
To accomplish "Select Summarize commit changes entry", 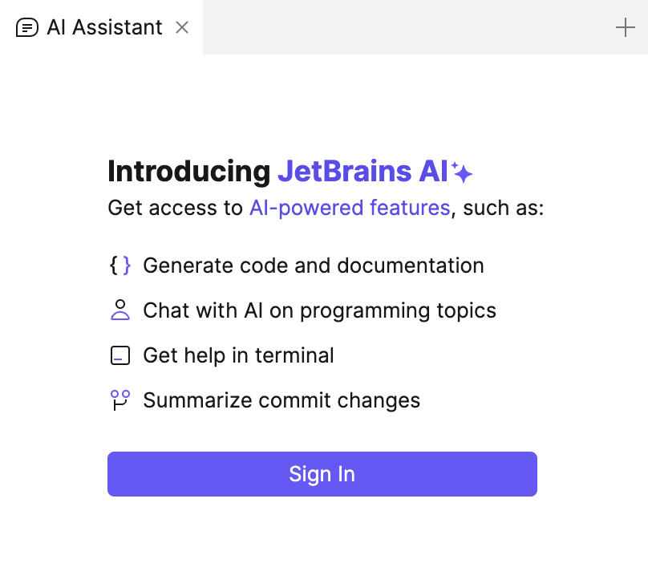I will coord(281,399).
